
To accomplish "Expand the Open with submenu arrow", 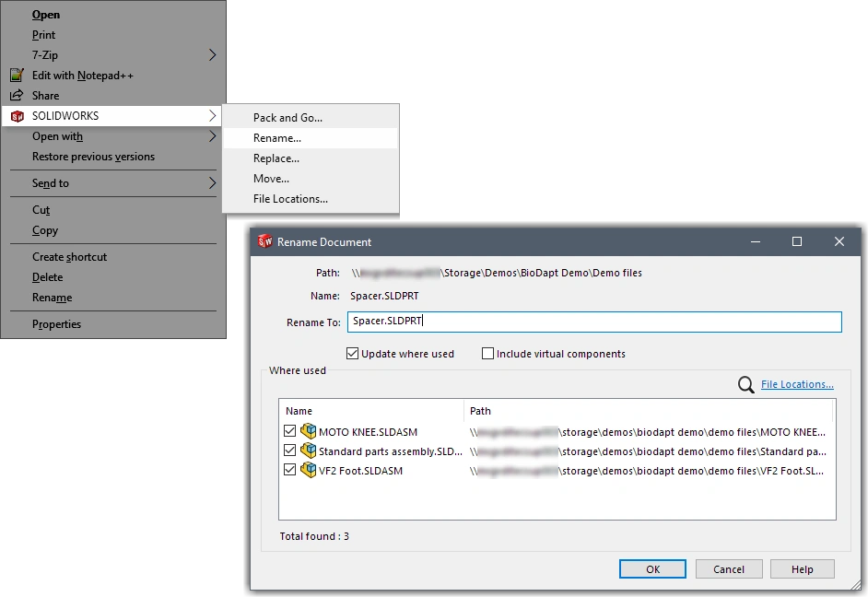I will (x=212, y=136).
